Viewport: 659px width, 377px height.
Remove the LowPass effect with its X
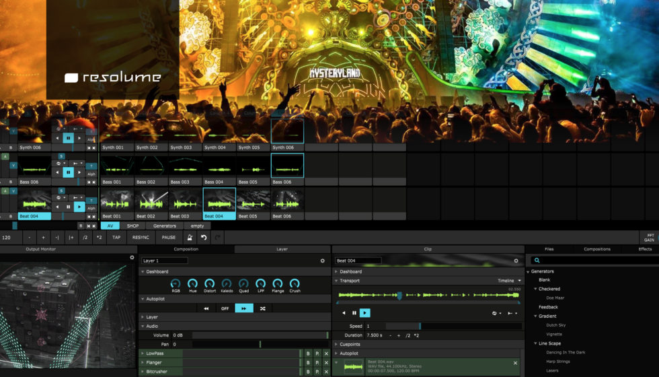(x=326, y=353)
